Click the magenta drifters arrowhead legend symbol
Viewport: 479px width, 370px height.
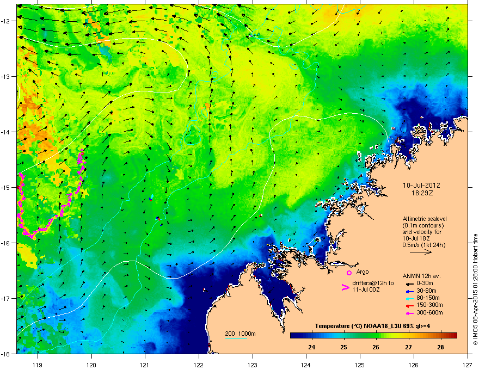click(x=345, y=287)
